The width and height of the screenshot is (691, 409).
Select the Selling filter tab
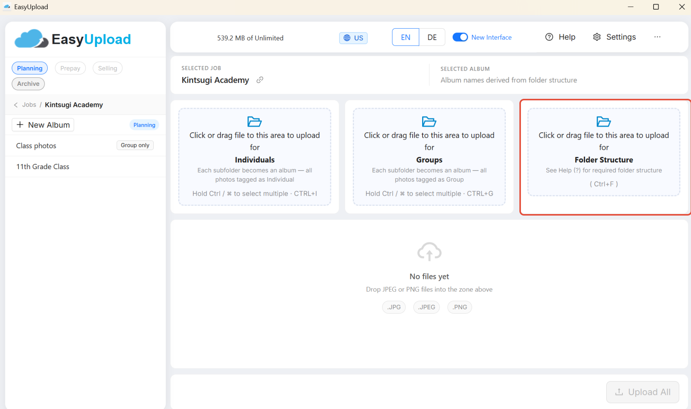(x=108, y=68)
